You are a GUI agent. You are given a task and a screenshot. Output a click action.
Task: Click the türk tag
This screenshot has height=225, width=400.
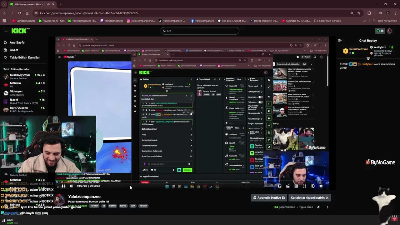coord(133,206)
